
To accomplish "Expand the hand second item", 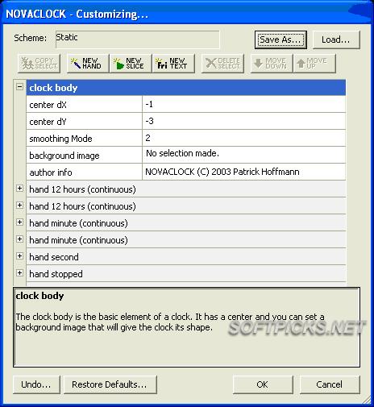I will [19, 256].
